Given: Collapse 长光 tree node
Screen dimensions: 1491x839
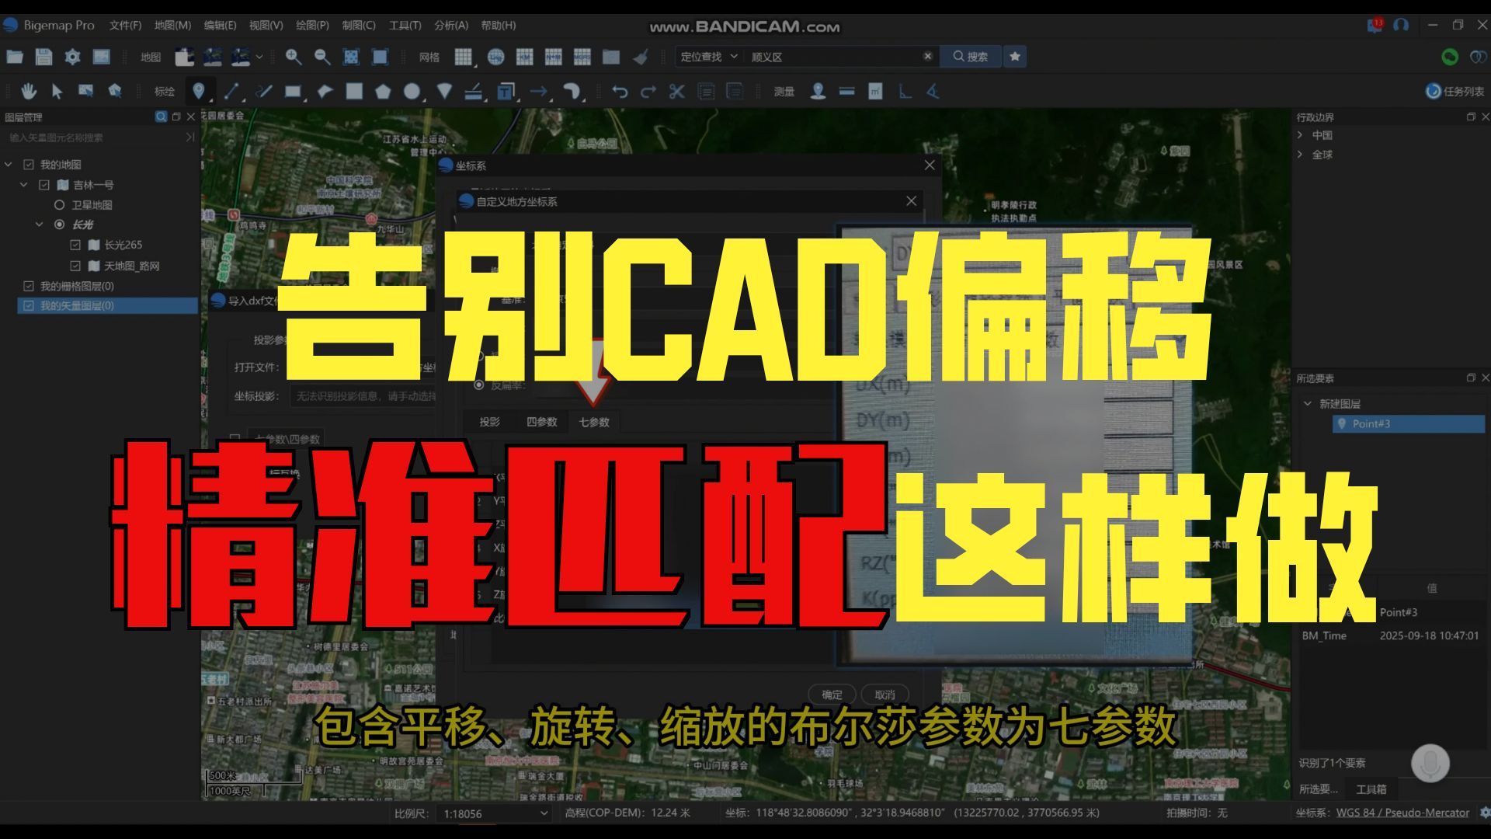Looking at the screenshot, I should (x=40, y=225).
